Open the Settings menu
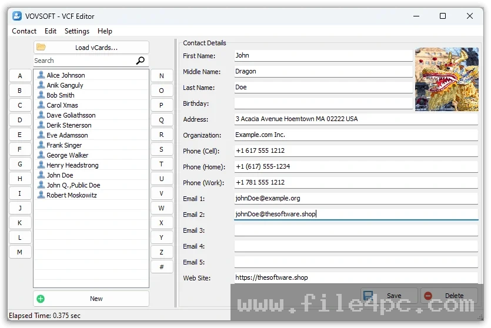 coord(76,31)
